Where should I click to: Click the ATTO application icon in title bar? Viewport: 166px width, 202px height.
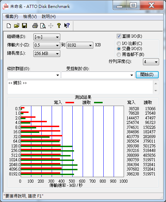(x=6, y=6)
